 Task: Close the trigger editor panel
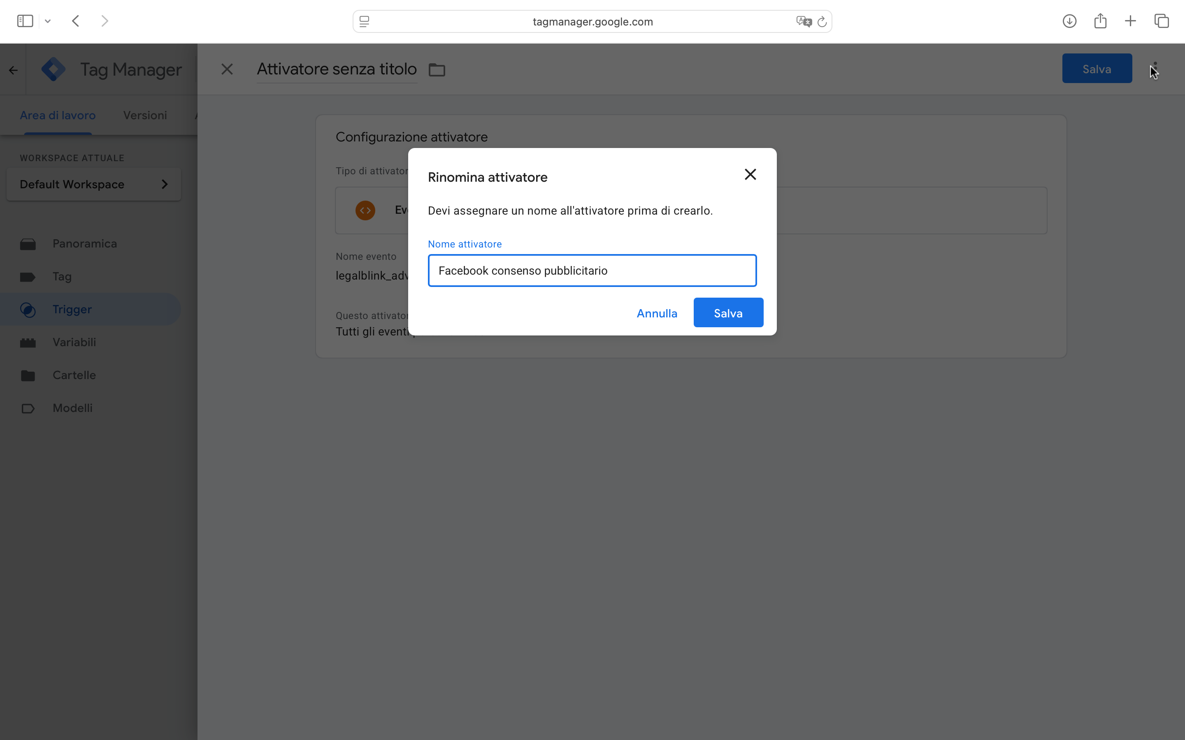coord(227,69)
